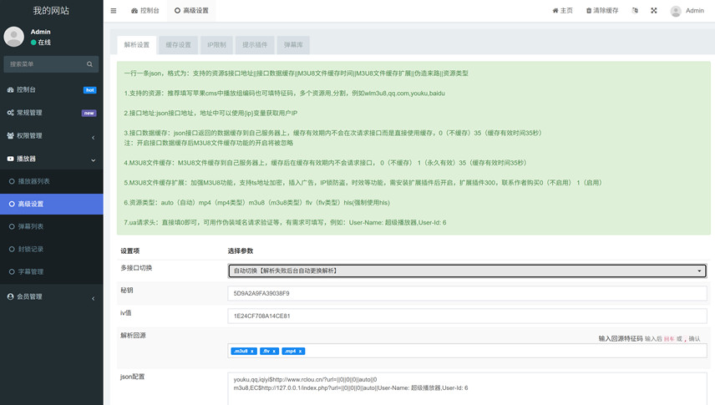This screenshot has height=405, width=715.
Task: Toggle fullscreen with the expand arrows icon
Action: click(653, 11)
